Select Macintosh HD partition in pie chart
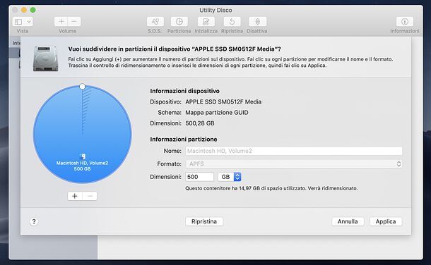 (x=83, y=135)
